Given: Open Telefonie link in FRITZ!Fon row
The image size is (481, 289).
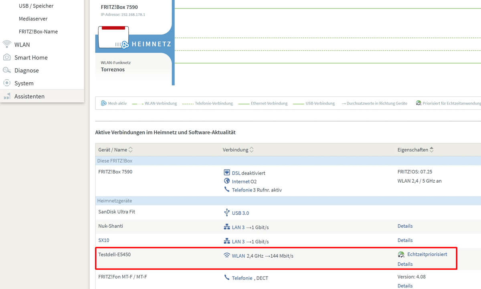Looking at the screenshot, I should click(x=242, y=278).
